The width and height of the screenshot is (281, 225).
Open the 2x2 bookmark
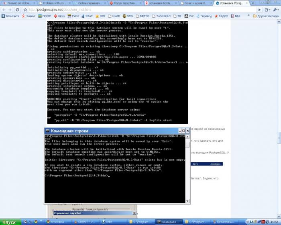[189, 16]
